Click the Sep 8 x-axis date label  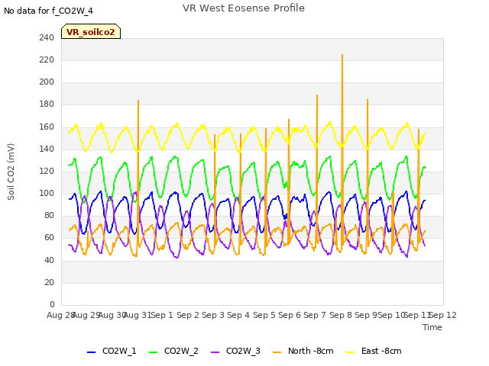341,315
